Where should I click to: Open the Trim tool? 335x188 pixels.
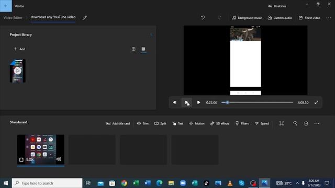(x=143, y=124)
